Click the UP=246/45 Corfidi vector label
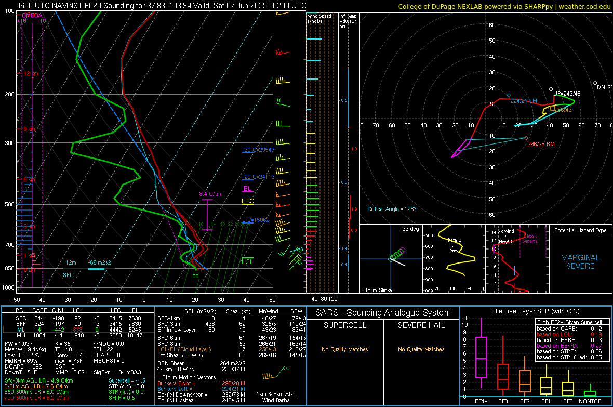This screenshot has width=613, height=407. point(567,94)
